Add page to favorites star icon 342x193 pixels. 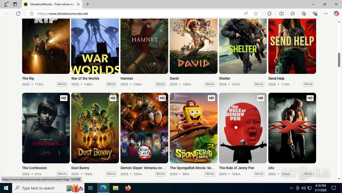[256, 14]
